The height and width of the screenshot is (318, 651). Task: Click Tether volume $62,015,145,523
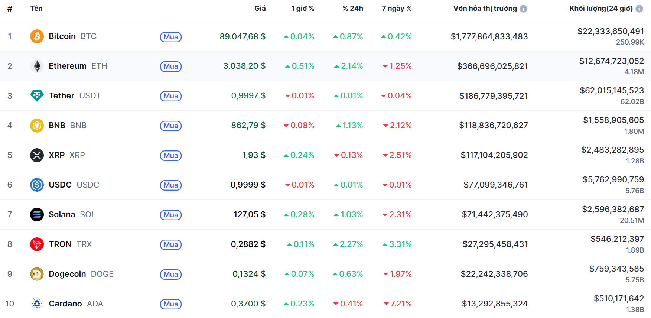(x=612, y=91)
